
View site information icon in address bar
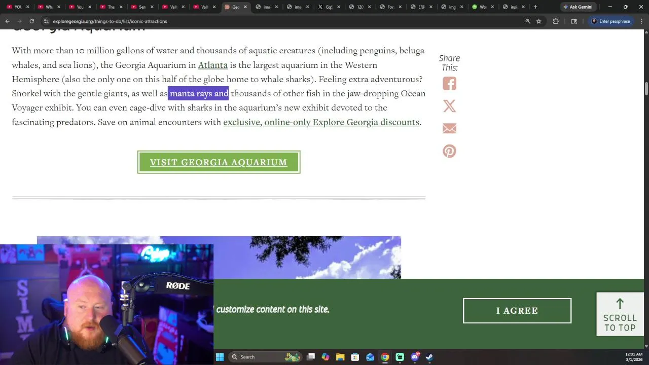pyautogui.click(x=46, y=21)
